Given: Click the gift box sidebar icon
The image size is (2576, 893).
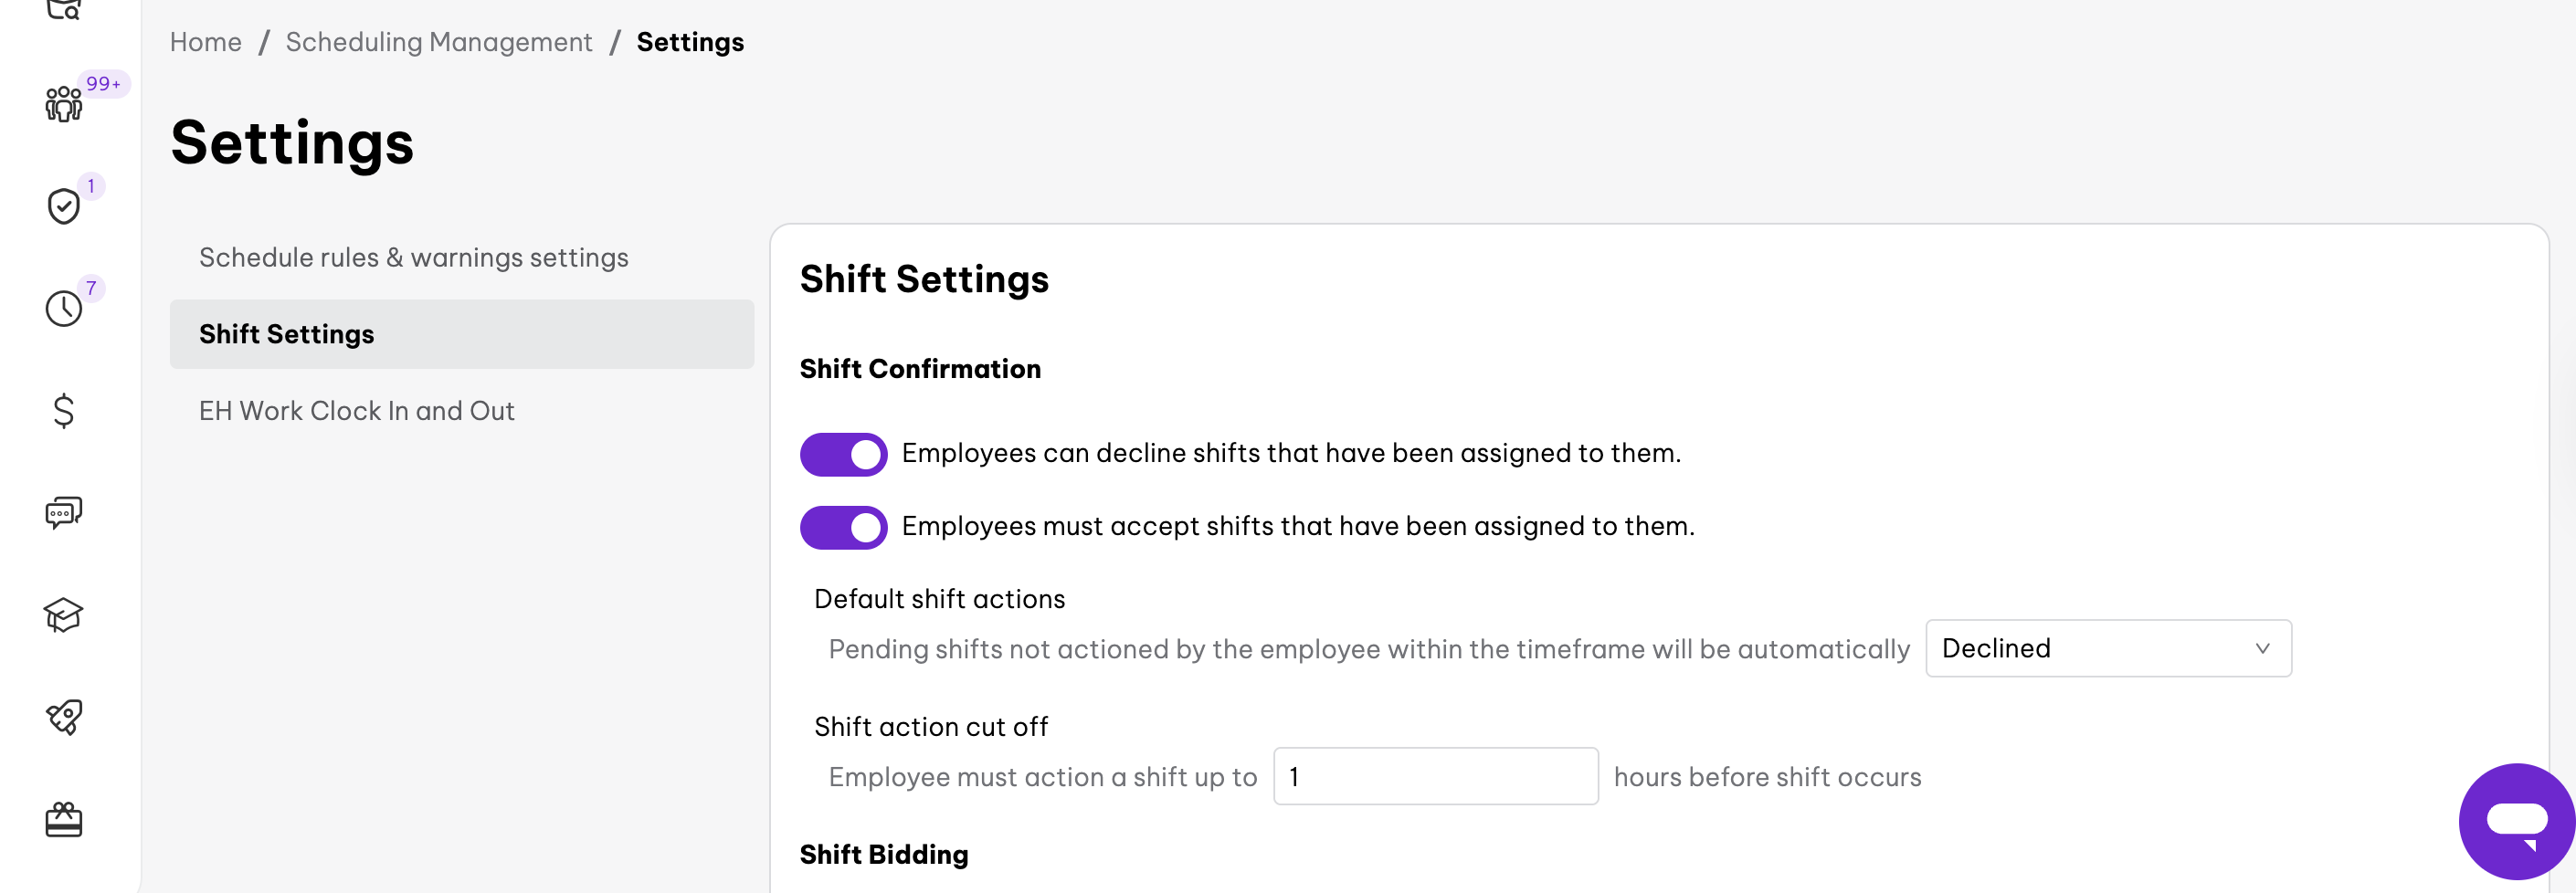Looking at the screenshot, I should pyautogui.click(x=64, y=820).
